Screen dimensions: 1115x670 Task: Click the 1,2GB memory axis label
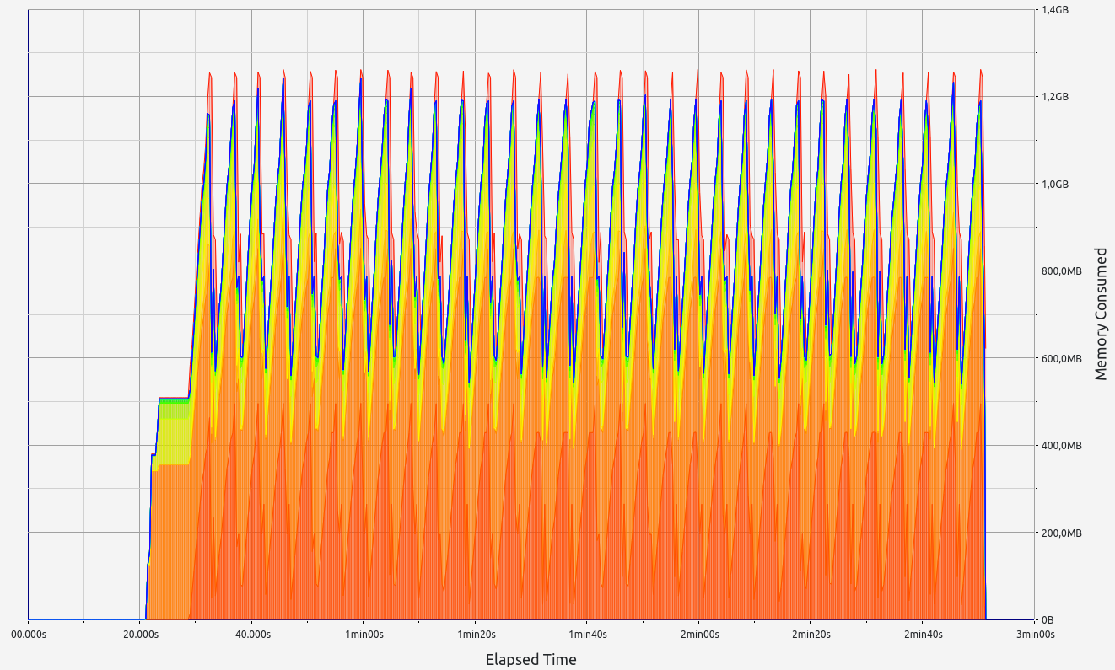click(1056, 97)
